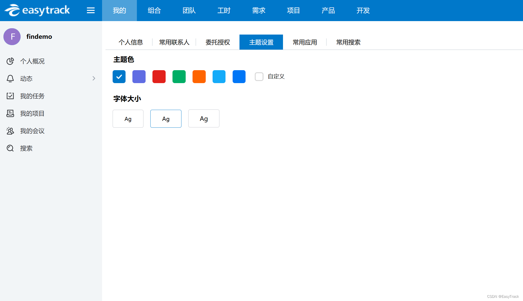Click the findemo user avatar
523x301 pixels.
coord(12,37)
